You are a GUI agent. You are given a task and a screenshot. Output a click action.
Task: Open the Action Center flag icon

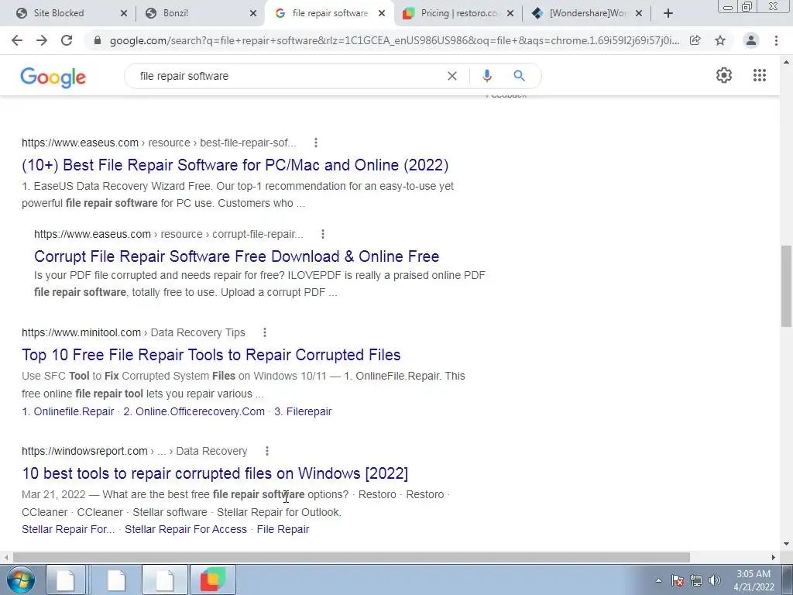point(678,580)
